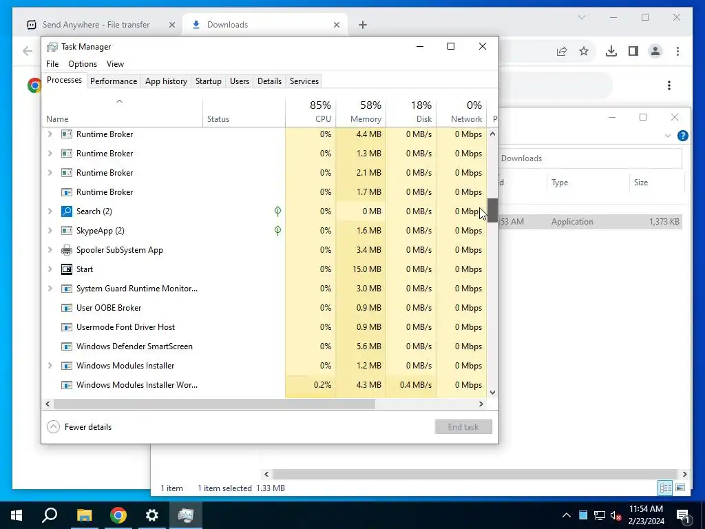Open File Explorer from the taskbar
This screenshot has width=705, height=529.
tap(84, 515)
